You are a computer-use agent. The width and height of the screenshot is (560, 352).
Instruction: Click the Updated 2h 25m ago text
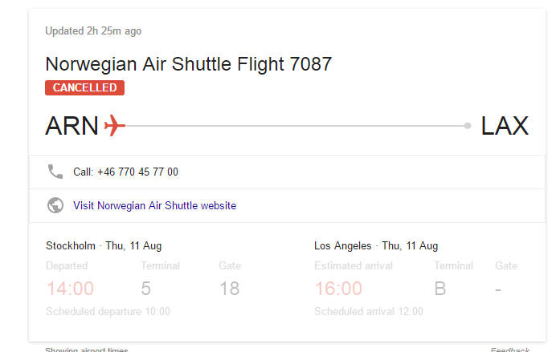pos(93,31)
